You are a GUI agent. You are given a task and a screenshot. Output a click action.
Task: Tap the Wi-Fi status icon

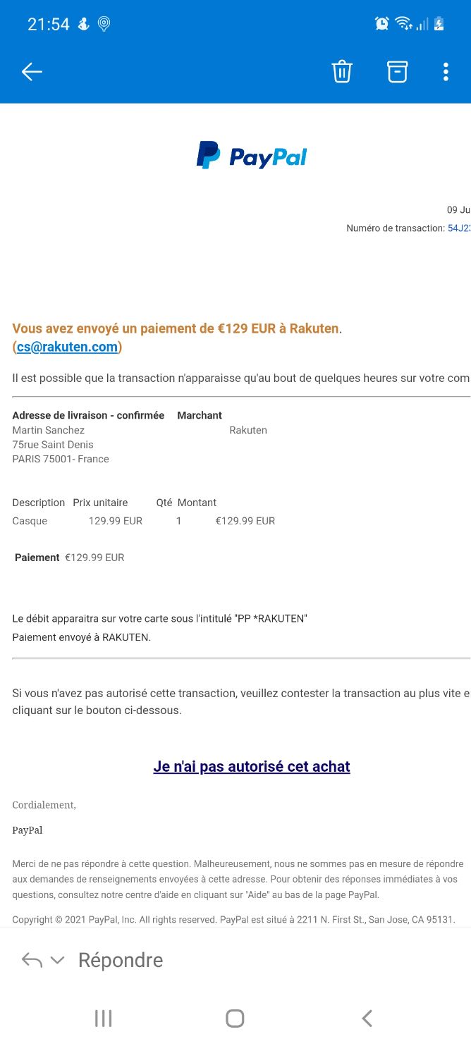[404, 24]
